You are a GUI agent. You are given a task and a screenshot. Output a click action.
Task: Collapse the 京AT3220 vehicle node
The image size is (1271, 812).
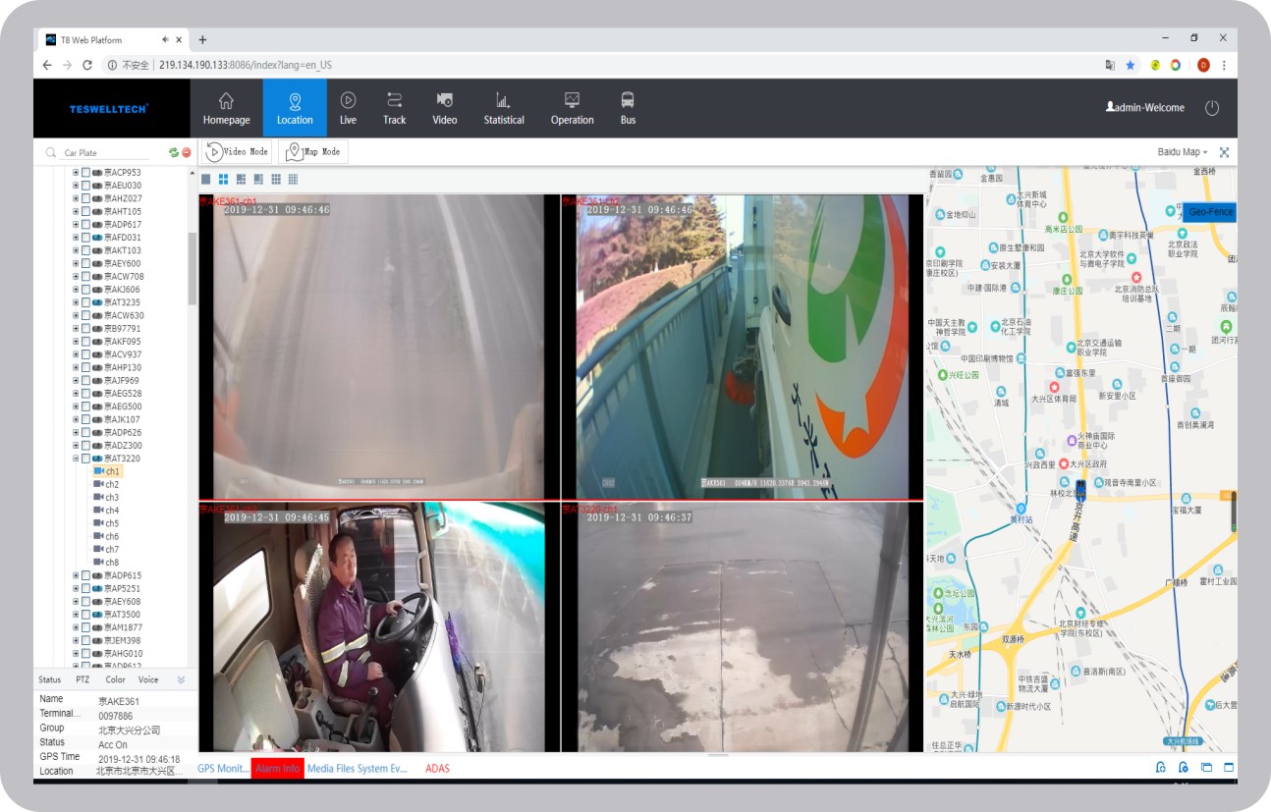point(76,459)
